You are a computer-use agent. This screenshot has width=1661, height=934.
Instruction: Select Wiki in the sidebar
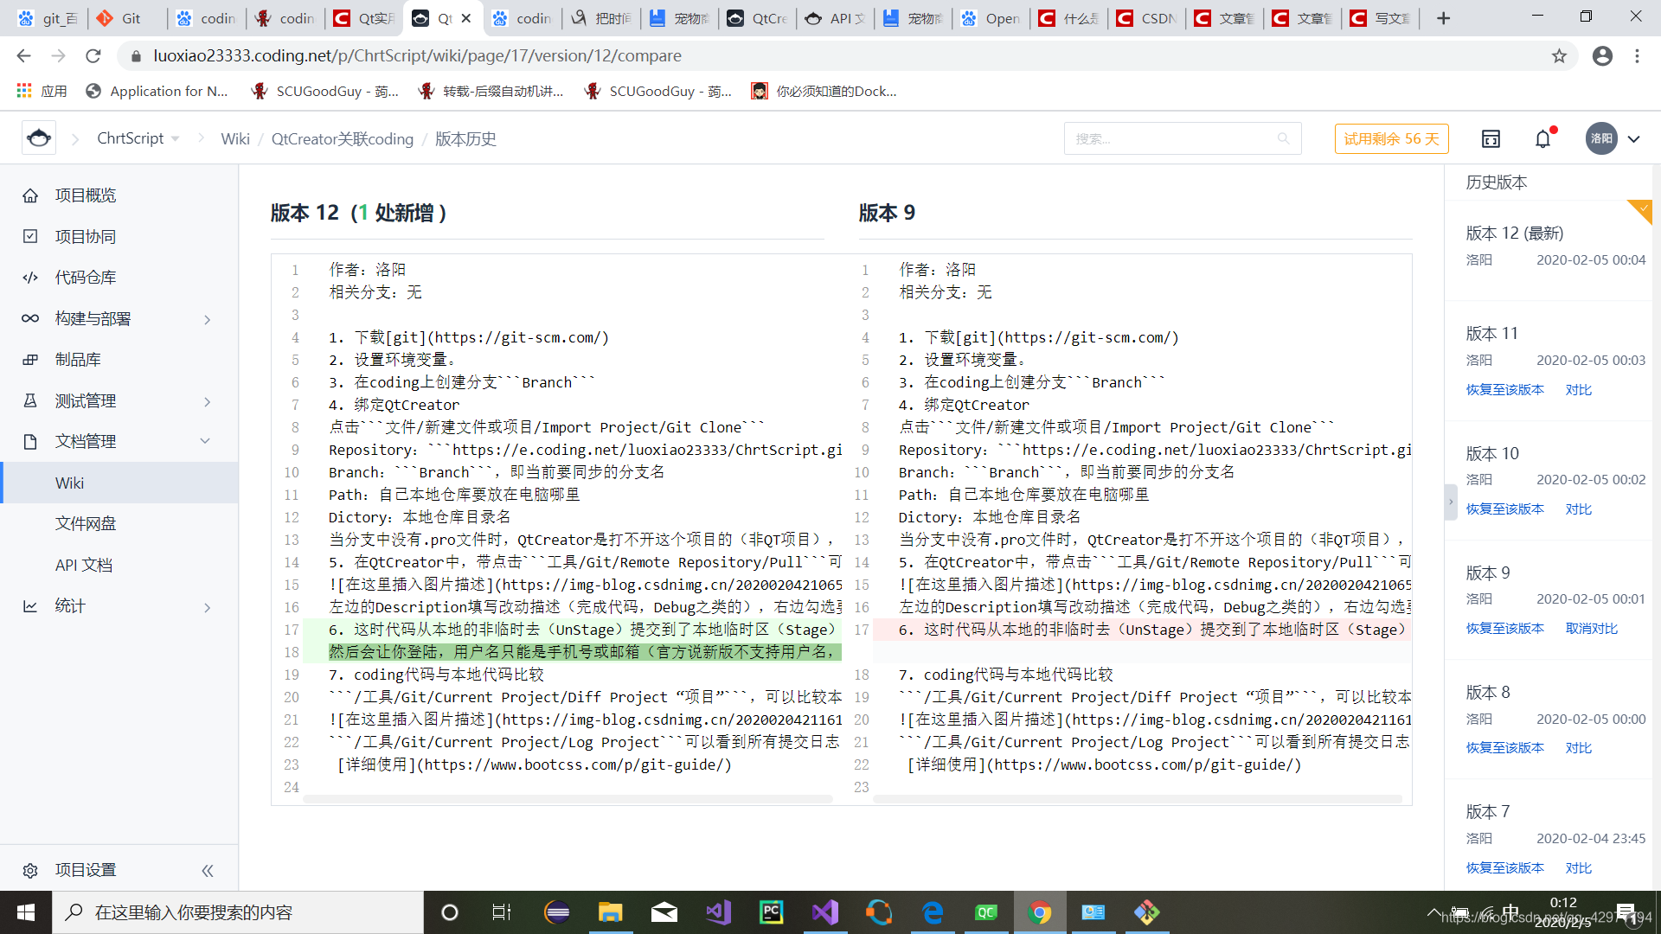point(119,483)
